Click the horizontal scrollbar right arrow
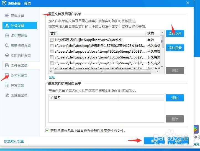200x151 pixels. pyautogui.click(x=157, y=71)
